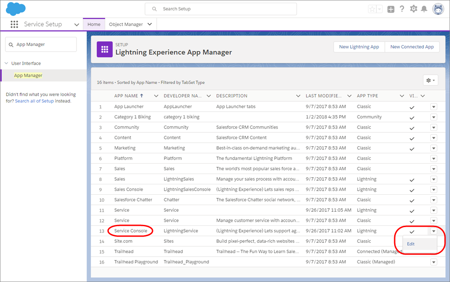The image size is (450, 282).
Task: Open row actions for Content
Action: pos(434,138)
